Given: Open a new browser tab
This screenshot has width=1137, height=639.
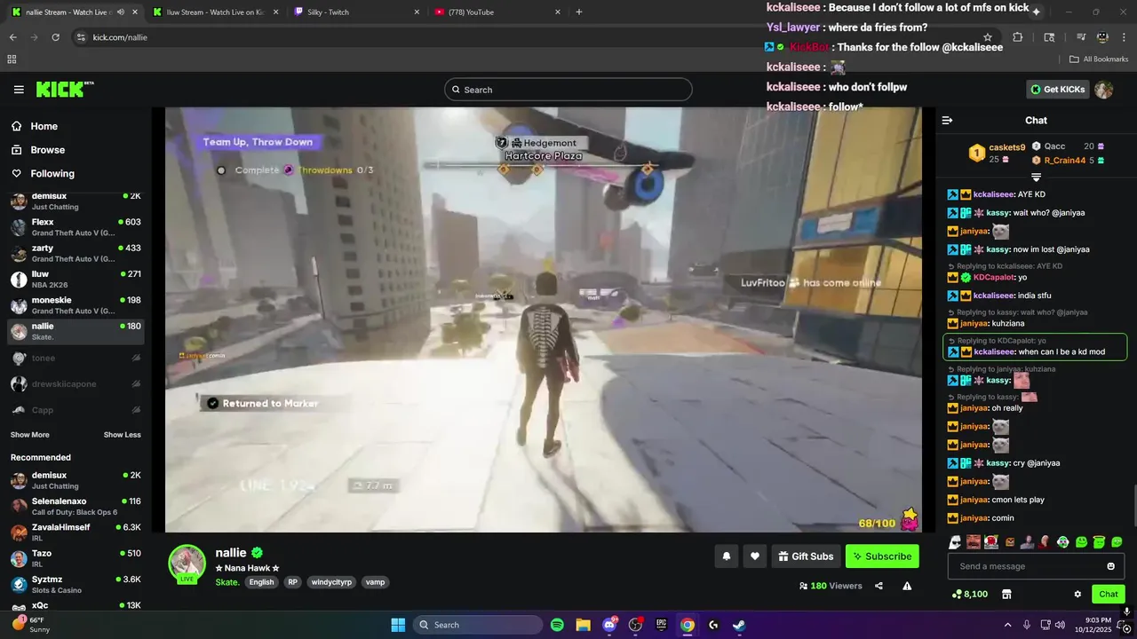Looking at the screenshot, I should tap(579, 12).
